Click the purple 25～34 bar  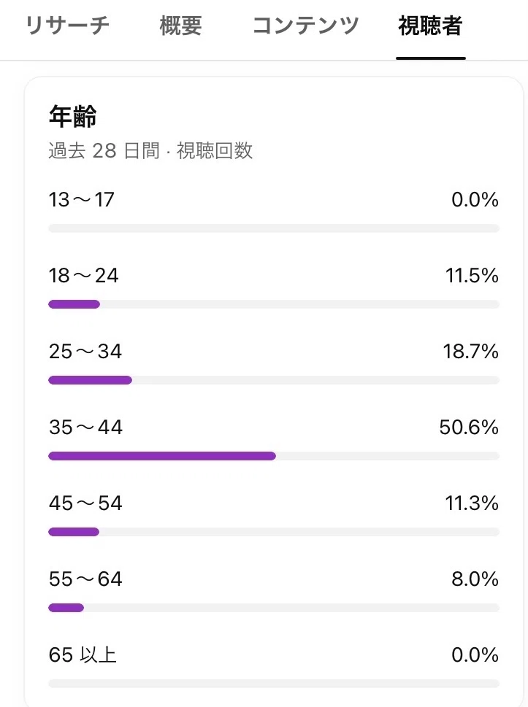(91, 380)
